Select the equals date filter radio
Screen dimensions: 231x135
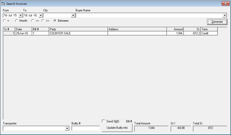(5, 21)
